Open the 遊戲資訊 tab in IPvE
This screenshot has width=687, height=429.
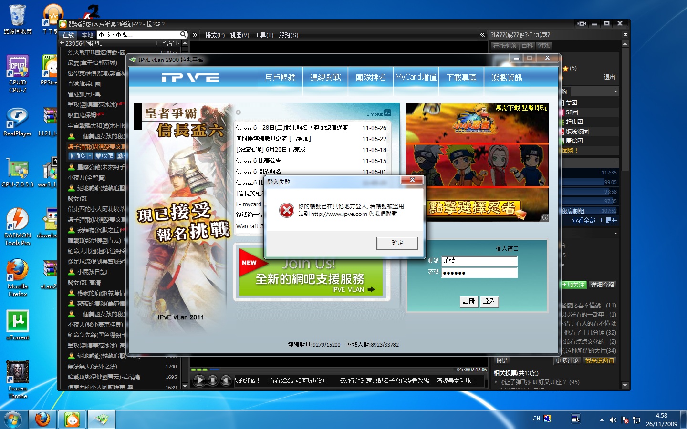[507, 77]
